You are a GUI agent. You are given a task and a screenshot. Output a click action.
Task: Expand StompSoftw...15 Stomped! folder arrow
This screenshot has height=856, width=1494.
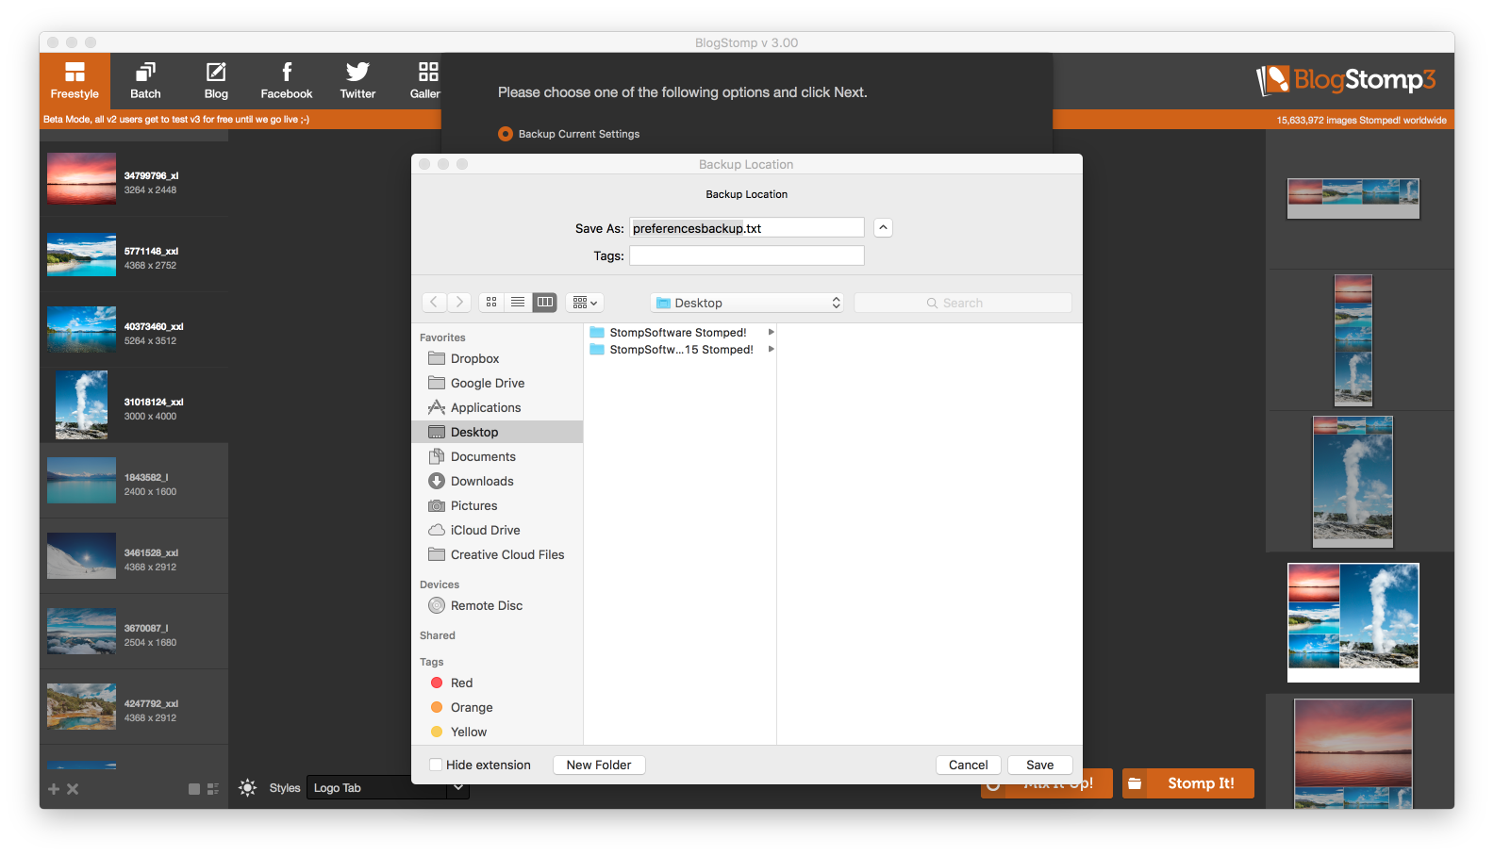point(771,349)
